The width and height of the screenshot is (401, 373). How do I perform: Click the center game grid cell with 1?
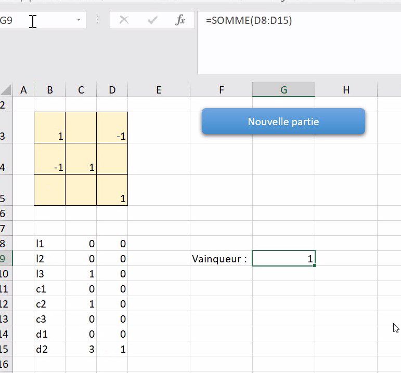(x=81, y=158)
